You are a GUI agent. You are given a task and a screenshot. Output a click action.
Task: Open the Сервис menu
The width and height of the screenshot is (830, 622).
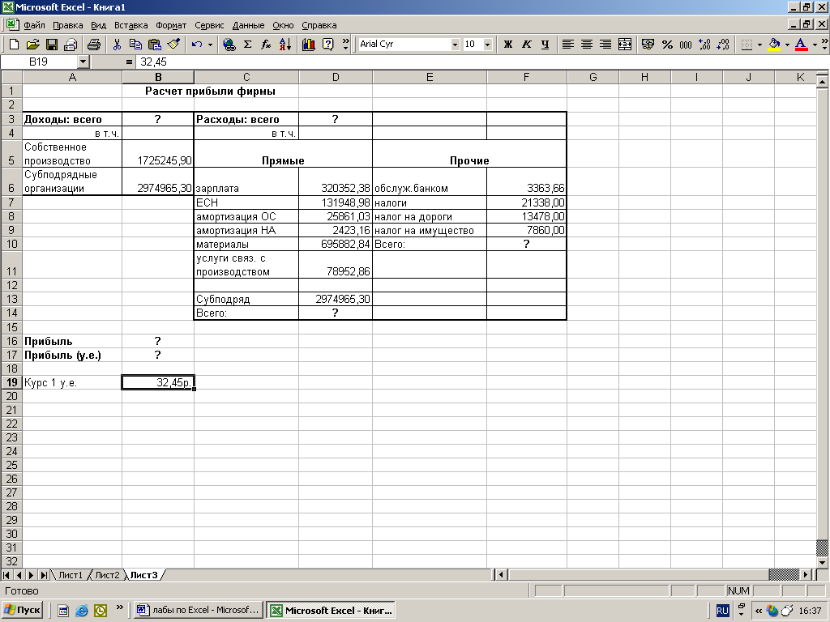click(x=209, y=25)
